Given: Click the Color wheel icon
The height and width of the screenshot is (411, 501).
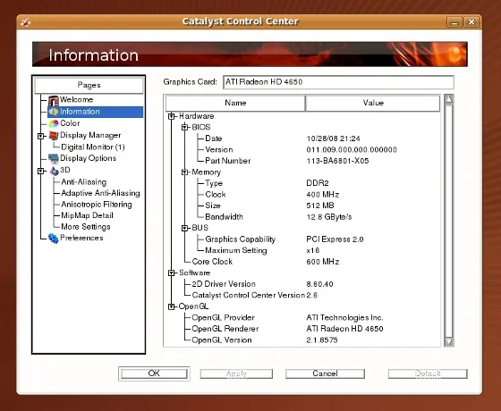Looking at the screenshot, I should pos(54,123).
